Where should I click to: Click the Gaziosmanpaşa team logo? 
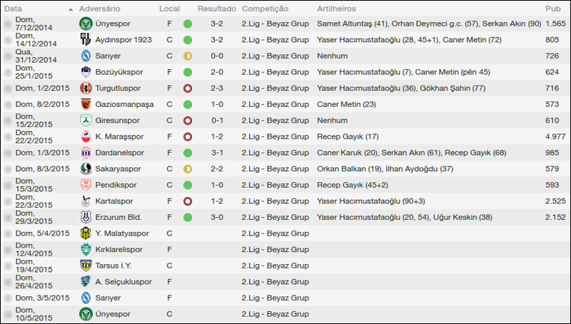(x=86, y=104)
